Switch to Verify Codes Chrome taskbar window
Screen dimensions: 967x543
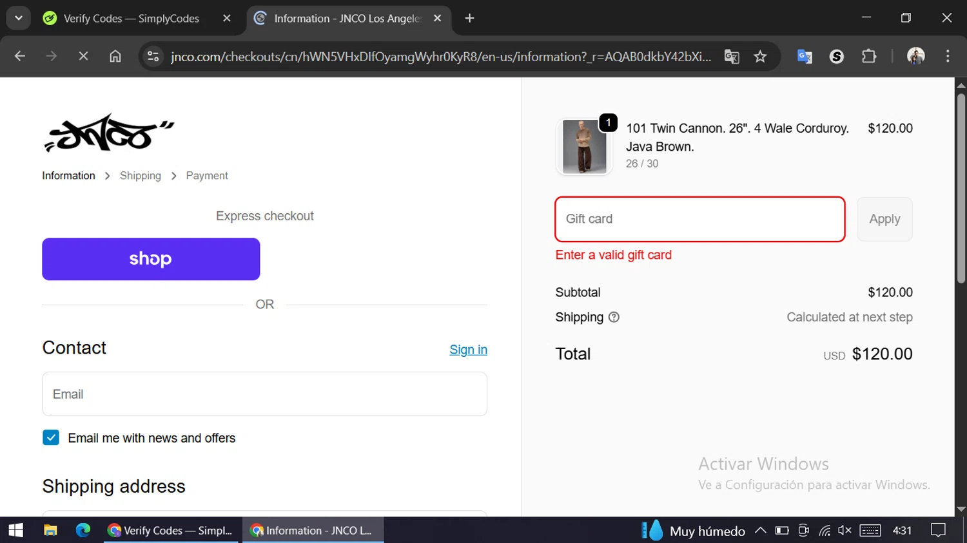click(171, 530)
